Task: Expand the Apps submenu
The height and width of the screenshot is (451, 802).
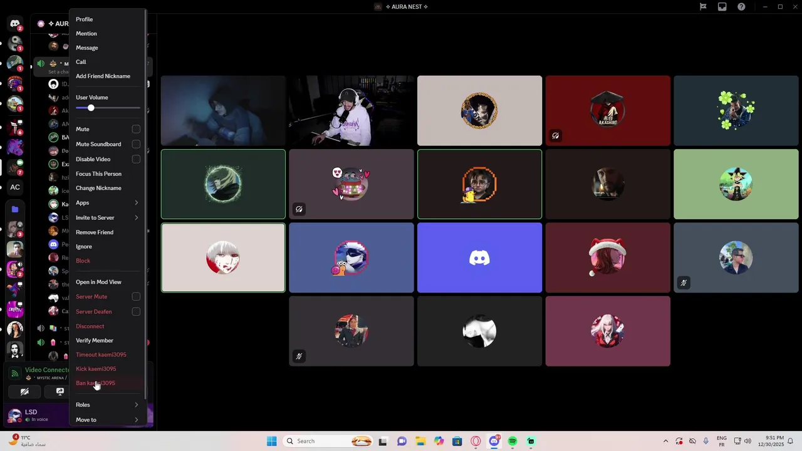Action: coord(107,203)
